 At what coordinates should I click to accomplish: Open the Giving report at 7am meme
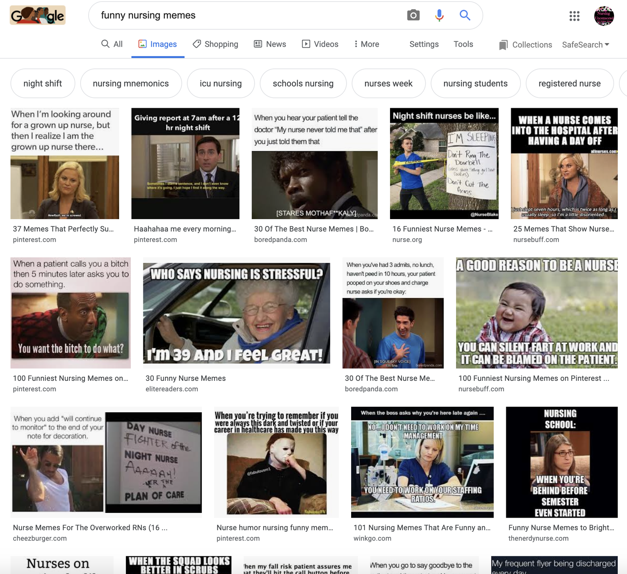click(185, 163)
